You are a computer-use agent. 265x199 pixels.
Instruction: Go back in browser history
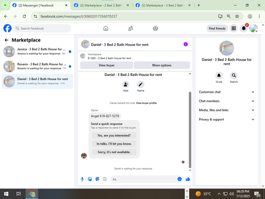click(x=6, y=16)
